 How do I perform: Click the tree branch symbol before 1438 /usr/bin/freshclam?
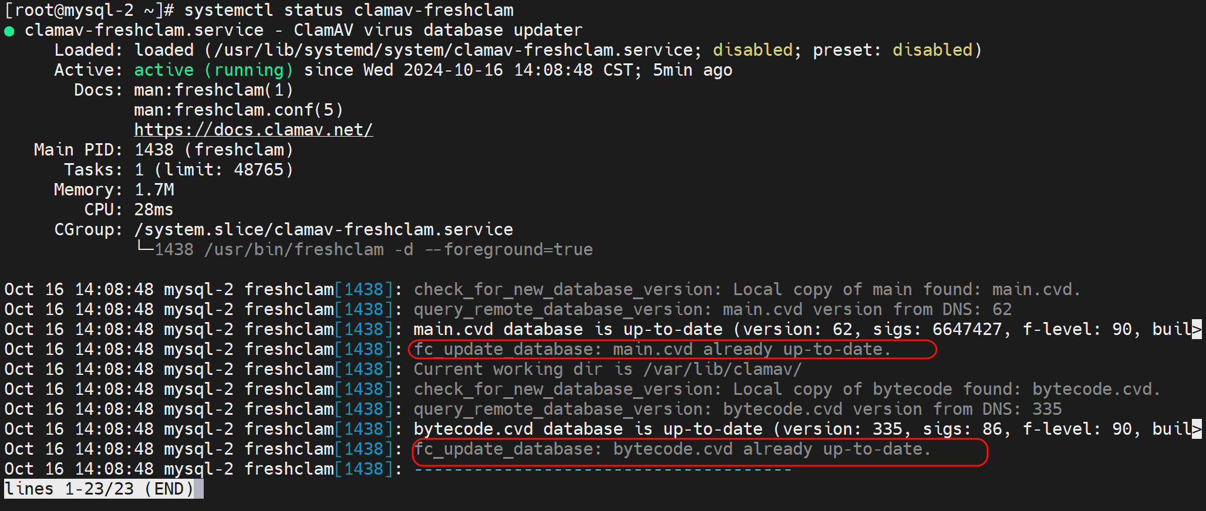coord(144,248)
